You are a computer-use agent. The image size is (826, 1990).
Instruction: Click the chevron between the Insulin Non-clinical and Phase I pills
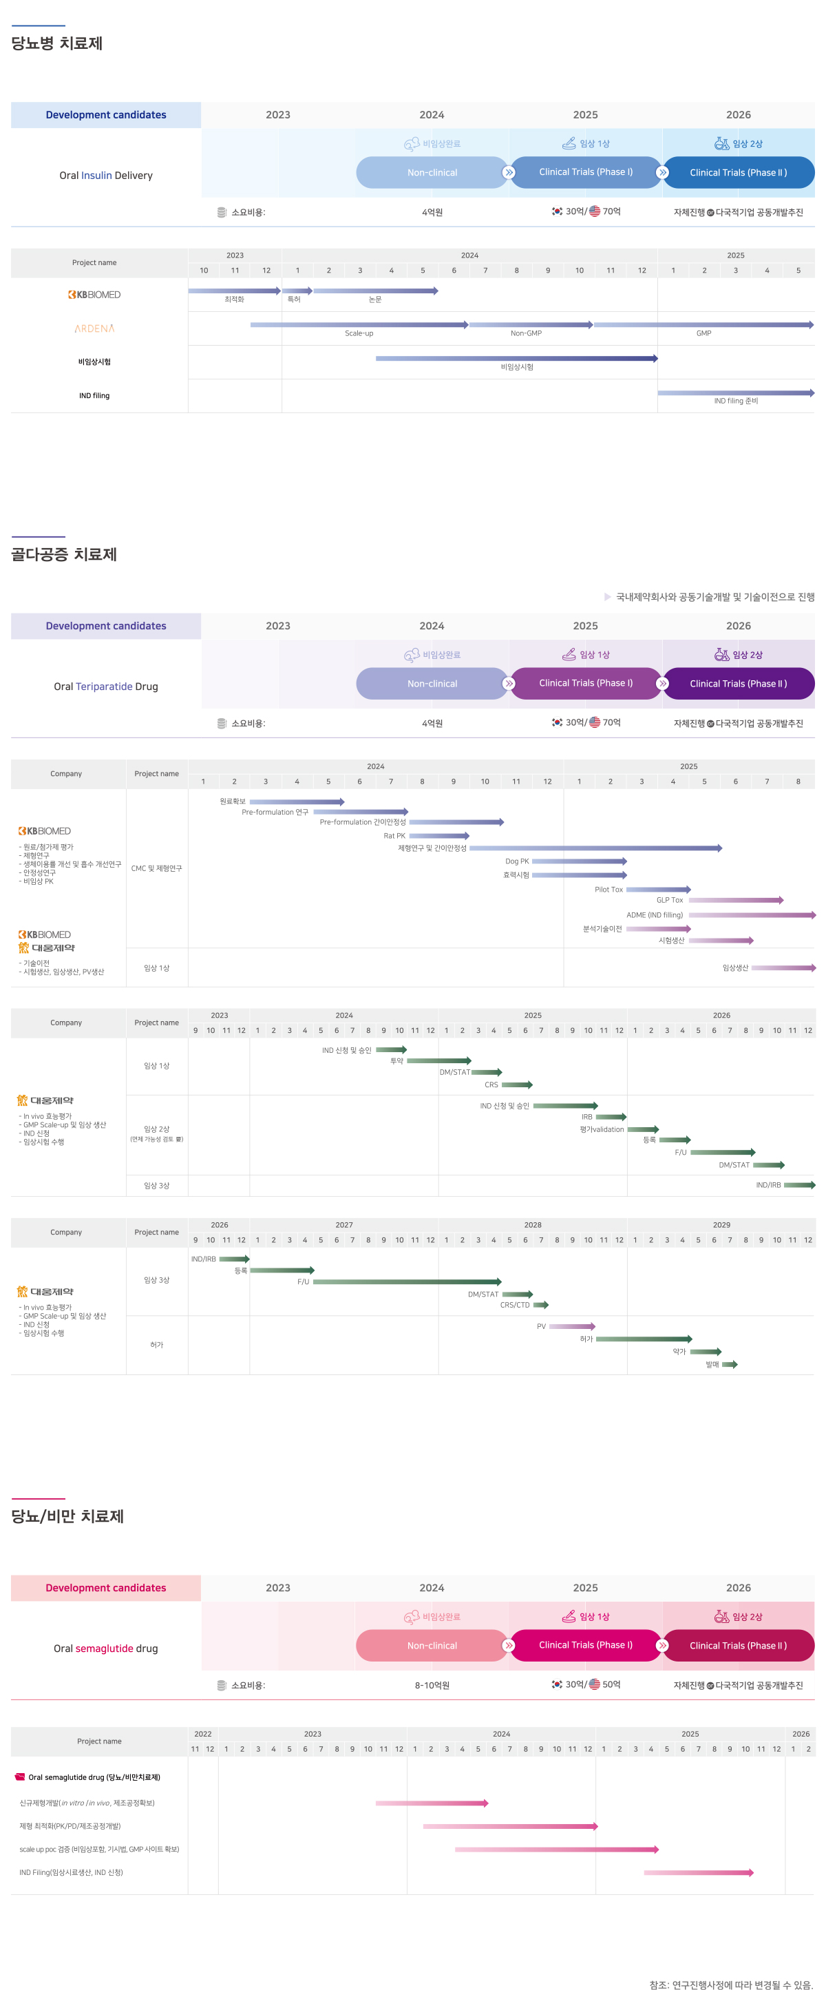(509, 172)
